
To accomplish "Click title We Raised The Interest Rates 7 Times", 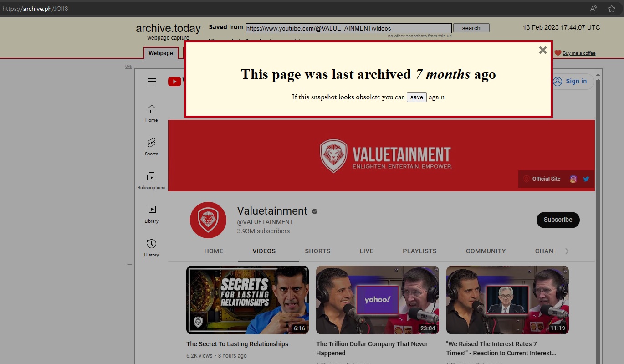I will pyautogui.click(x=501, y=349).
